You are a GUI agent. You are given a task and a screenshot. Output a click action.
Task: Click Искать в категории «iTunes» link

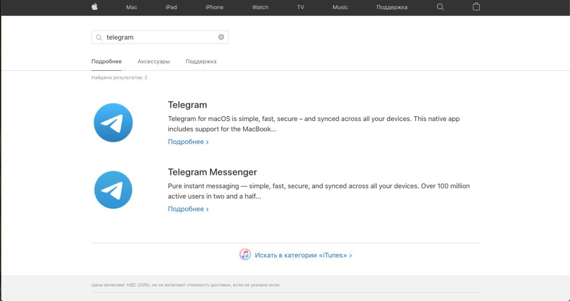[x=303, y=255]
